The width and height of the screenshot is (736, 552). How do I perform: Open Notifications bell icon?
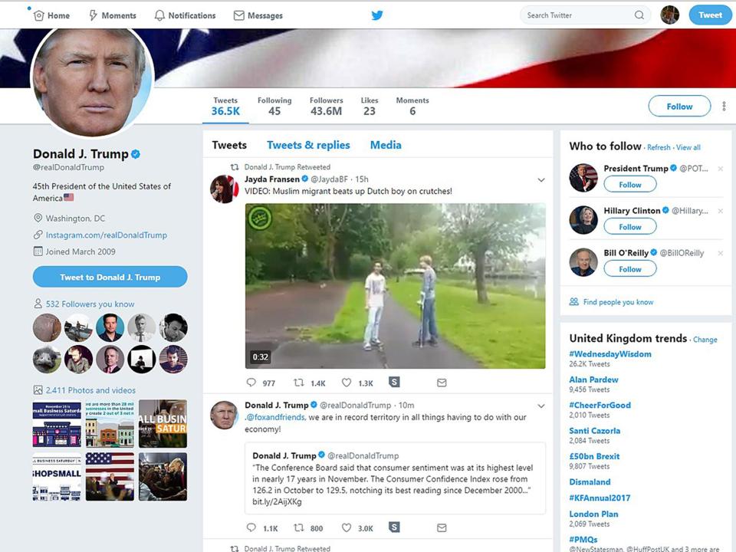pyautogui.click(x=159, y=15)
